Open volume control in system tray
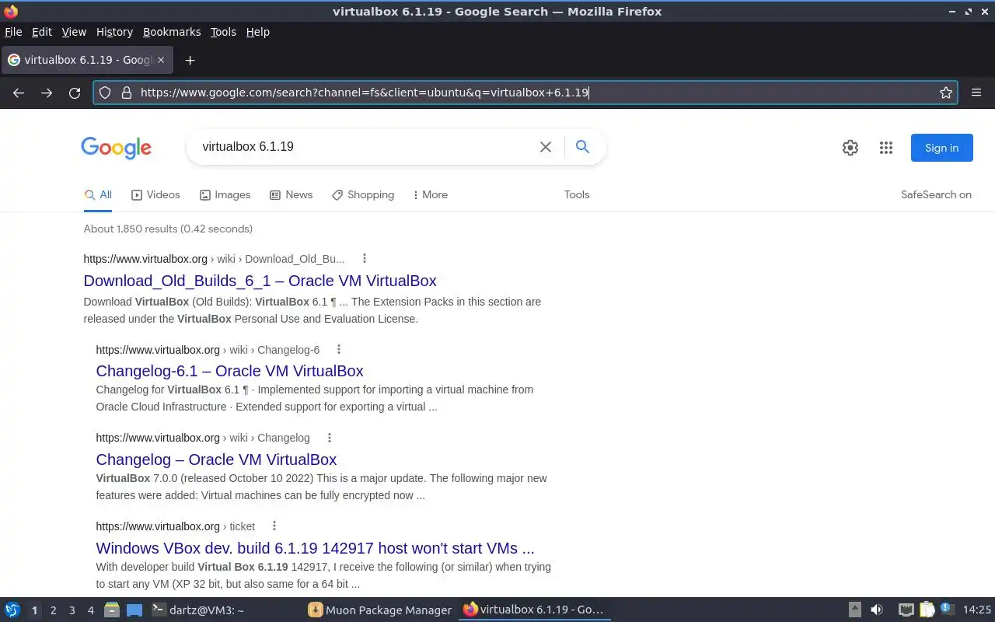The image size is (995, 622). pos(877,610)
